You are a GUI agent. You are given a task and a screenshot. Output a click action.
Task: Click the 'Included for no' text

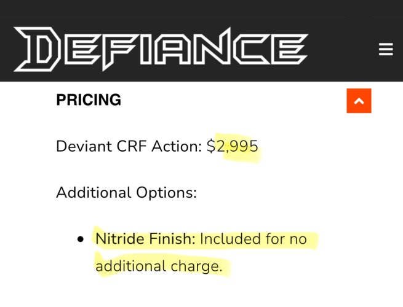[x=253, y=238]
